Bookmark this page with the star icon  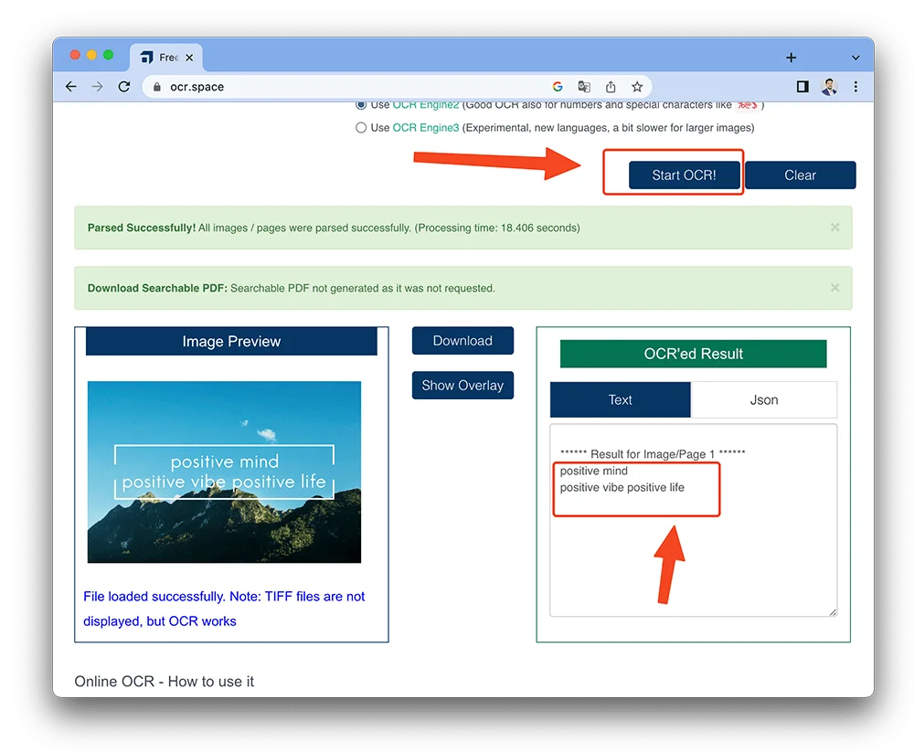click(637, 87)
